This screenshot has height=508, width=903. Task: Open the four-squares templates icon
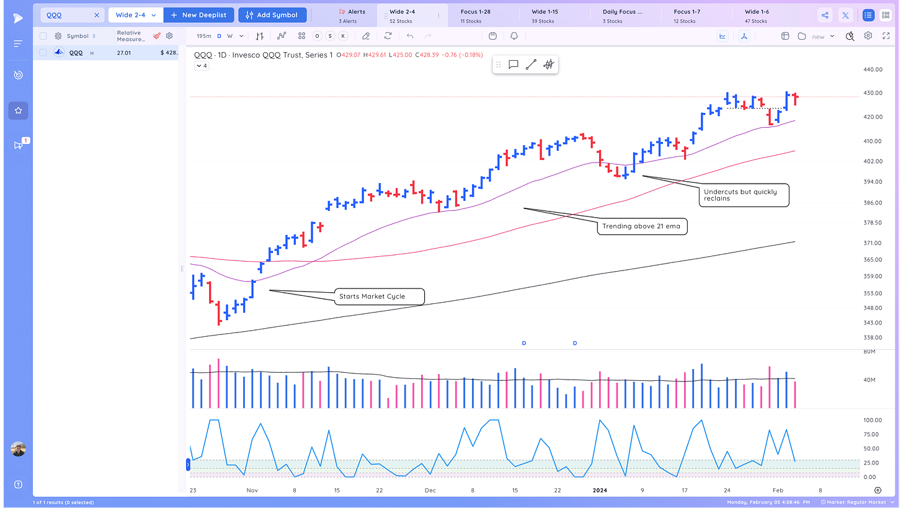click(301, 36)
